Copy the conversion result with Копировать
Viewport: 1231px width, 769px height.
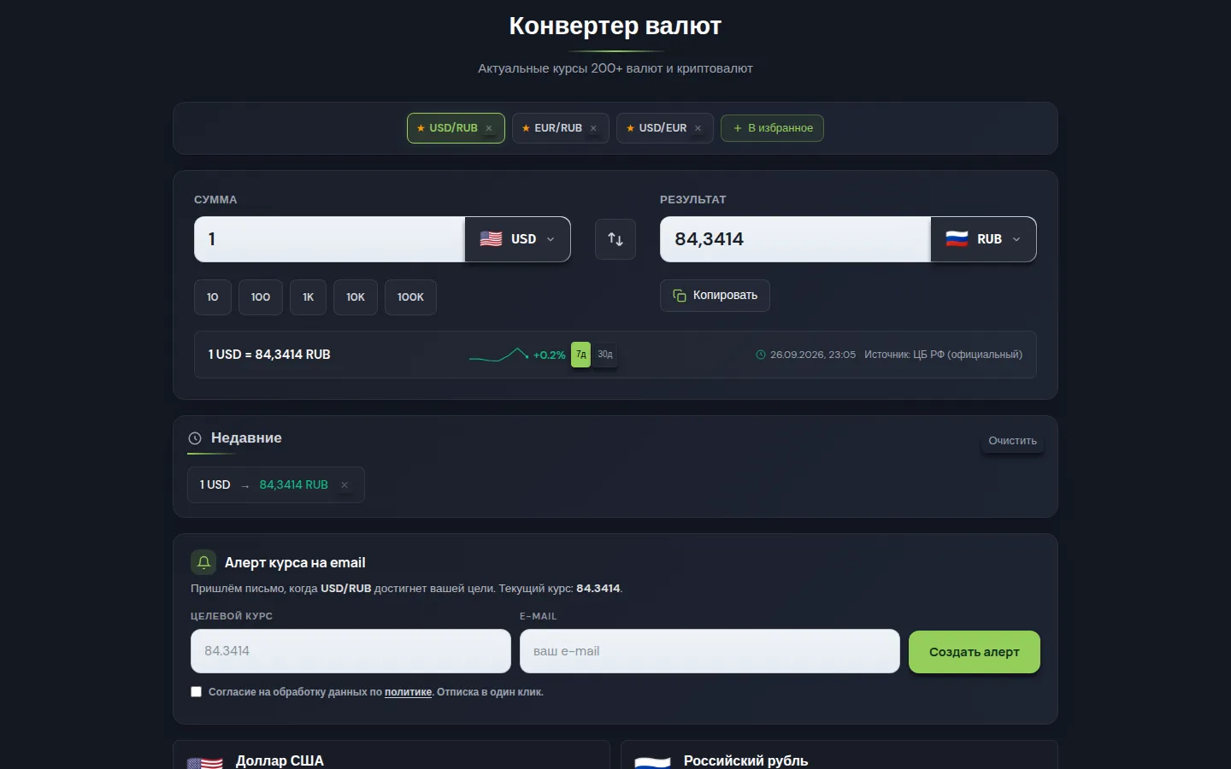tap(715, 296)
